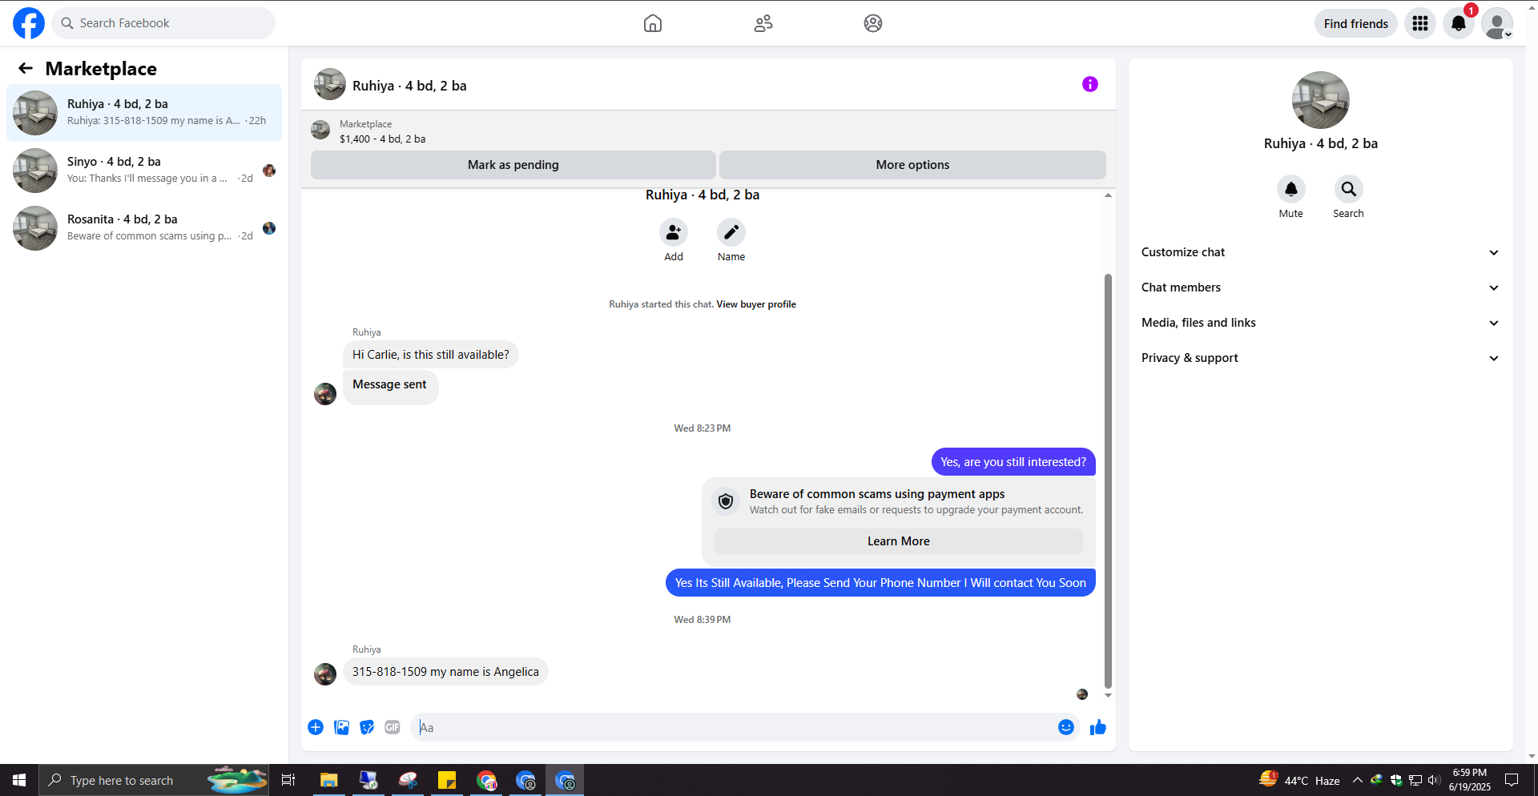Viewport: 1538px width, 796px height.
Task: Open the Rosanita conversation in list
Action: [144, 228]
